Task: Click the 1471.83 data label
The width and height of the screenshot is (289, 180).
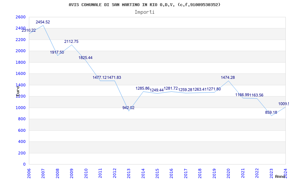Action: pos(114,77)
